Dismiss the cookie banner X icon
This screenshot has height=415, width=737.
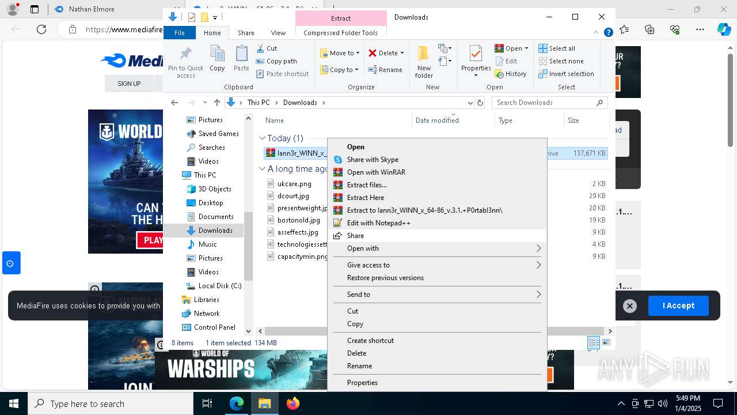click(630, 306)
